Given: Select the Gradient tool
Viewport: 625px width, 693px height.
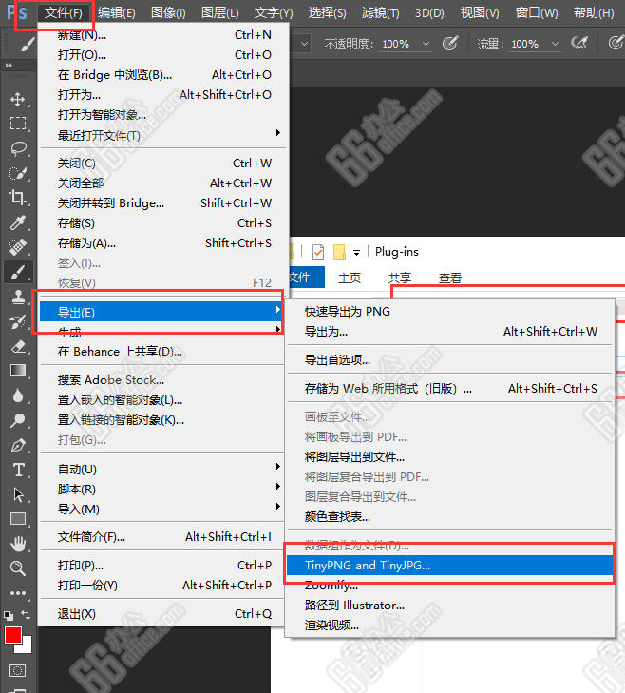Looking at the screenshot, I should pyautogui.click(x=18, y=371).
